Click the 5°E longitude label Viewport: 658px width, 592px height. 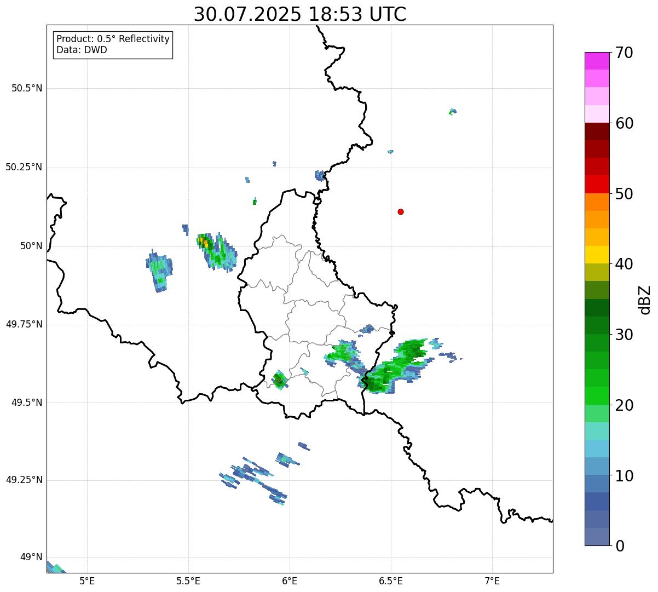coord(88,581)
